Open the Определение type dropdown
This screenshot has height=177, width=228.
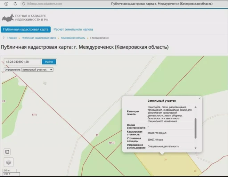(38, 70)
